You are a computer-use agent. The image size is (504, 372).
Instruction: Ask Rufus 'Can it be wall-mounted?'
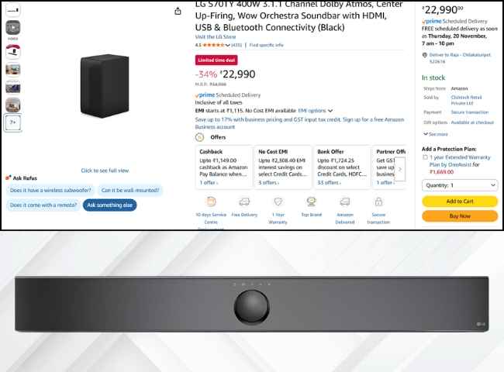point(130,190)
